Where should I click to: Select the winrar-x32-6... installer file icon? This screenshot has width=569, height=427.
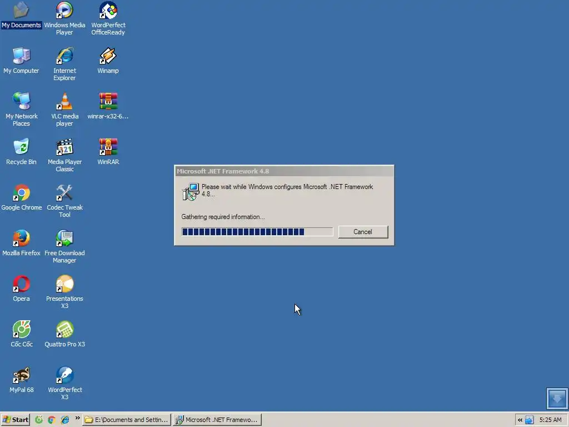coord(108,106)
